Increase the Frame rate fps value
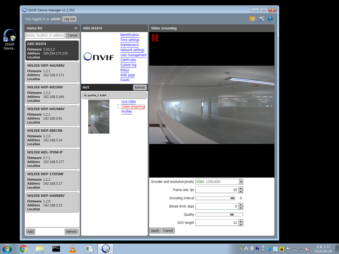 [241, 188]
